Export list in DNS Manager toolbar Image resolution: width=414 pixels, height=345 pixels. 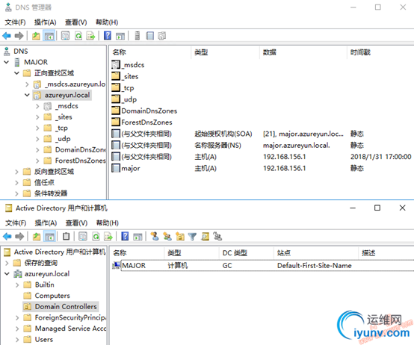point(90,36)
